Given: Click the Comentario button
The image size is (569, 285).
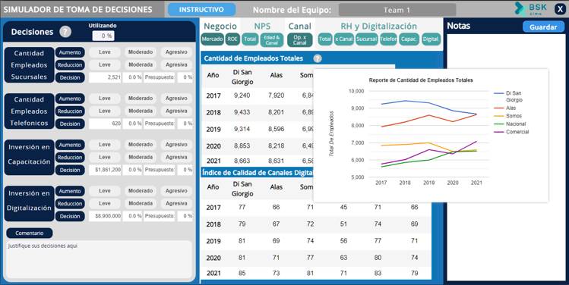Looking at the screenshot, I should pos(30,233).
